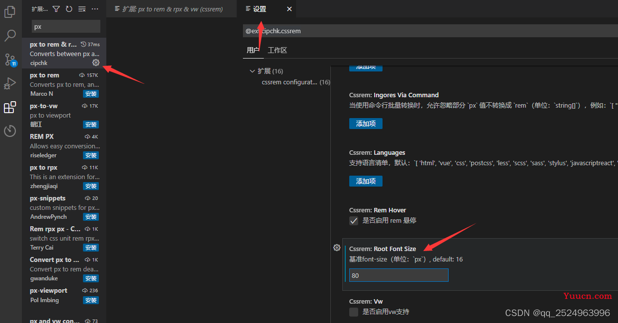
Task: Install px to rpx by zhengjiaqi
Action: point(91,186)
